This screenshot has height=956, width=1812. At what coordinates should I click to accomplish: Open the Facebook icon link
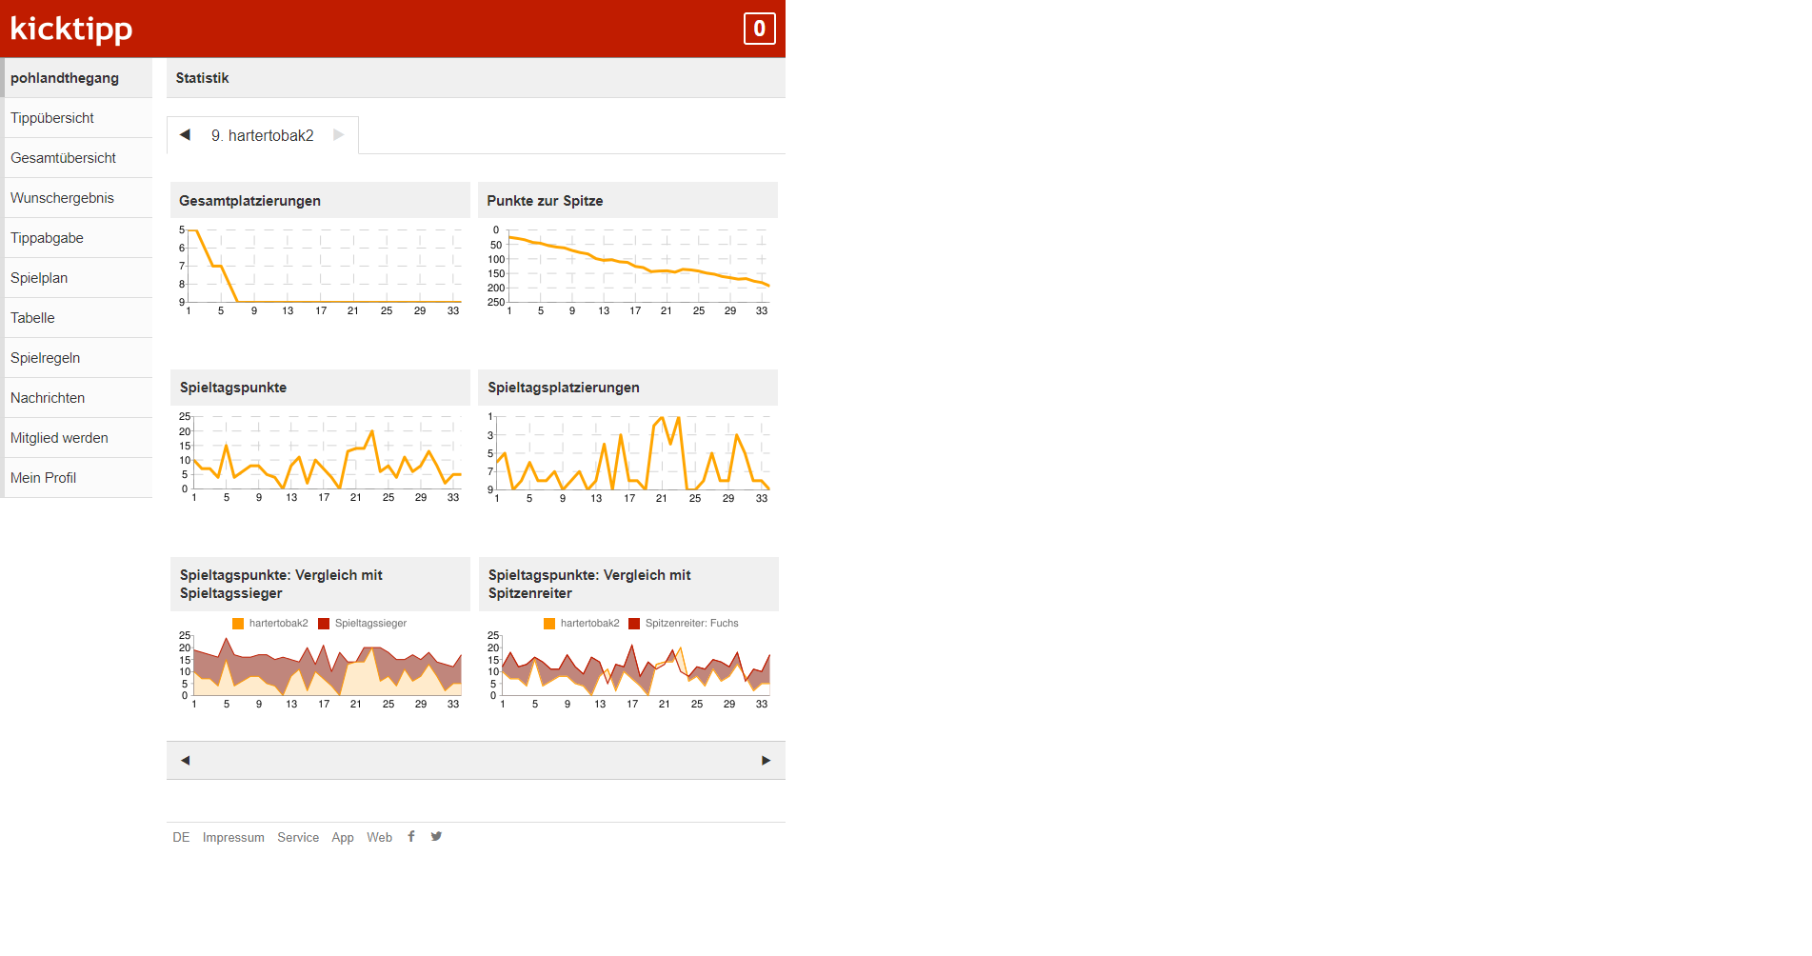pos(411,837)
